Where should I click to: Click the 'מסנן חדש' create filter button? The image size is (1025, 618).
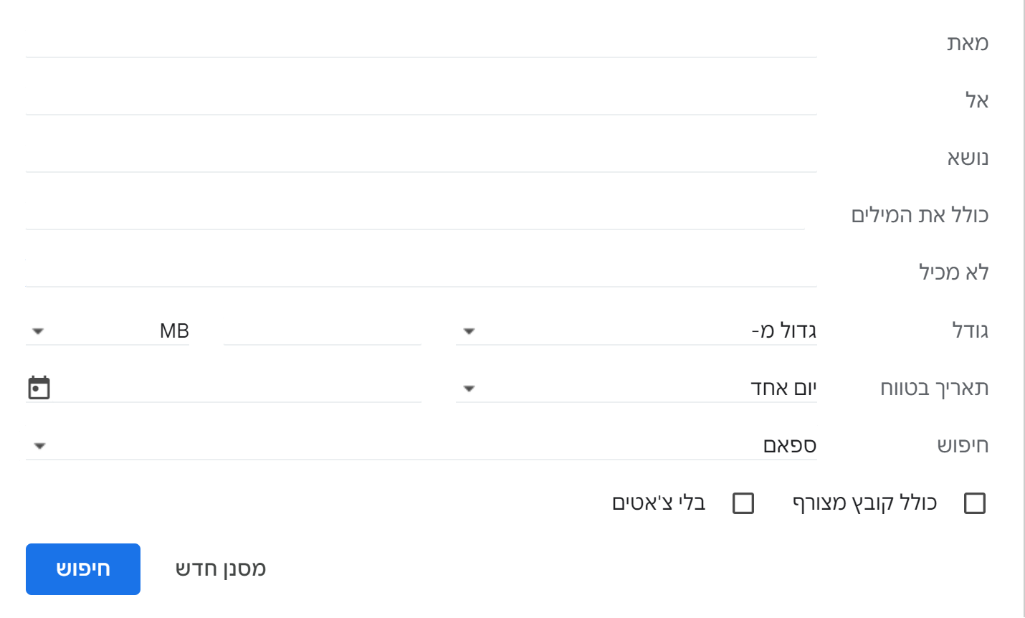pos(221,569)
